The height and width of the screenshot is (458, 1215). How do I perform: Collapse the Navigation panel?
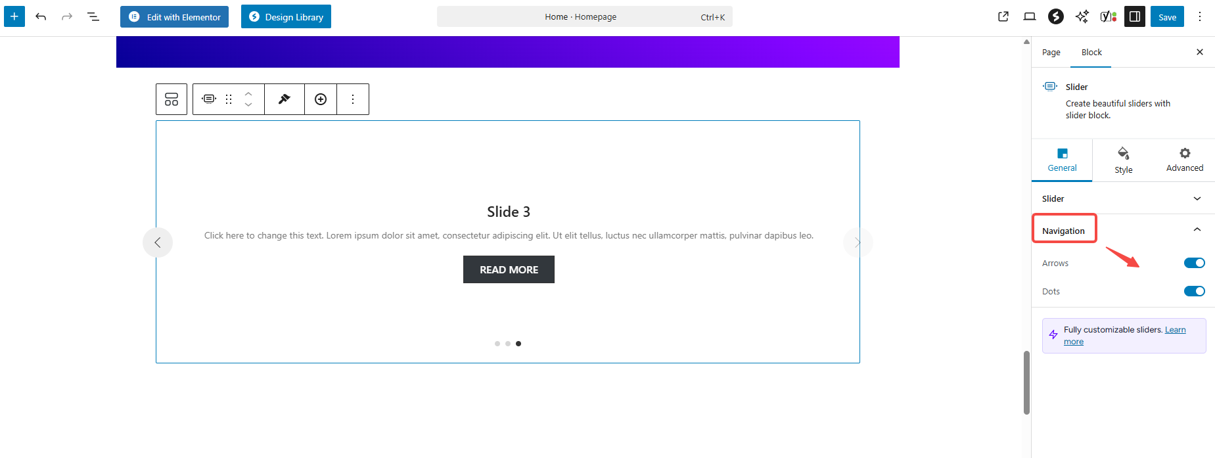tap(1197, 230)
